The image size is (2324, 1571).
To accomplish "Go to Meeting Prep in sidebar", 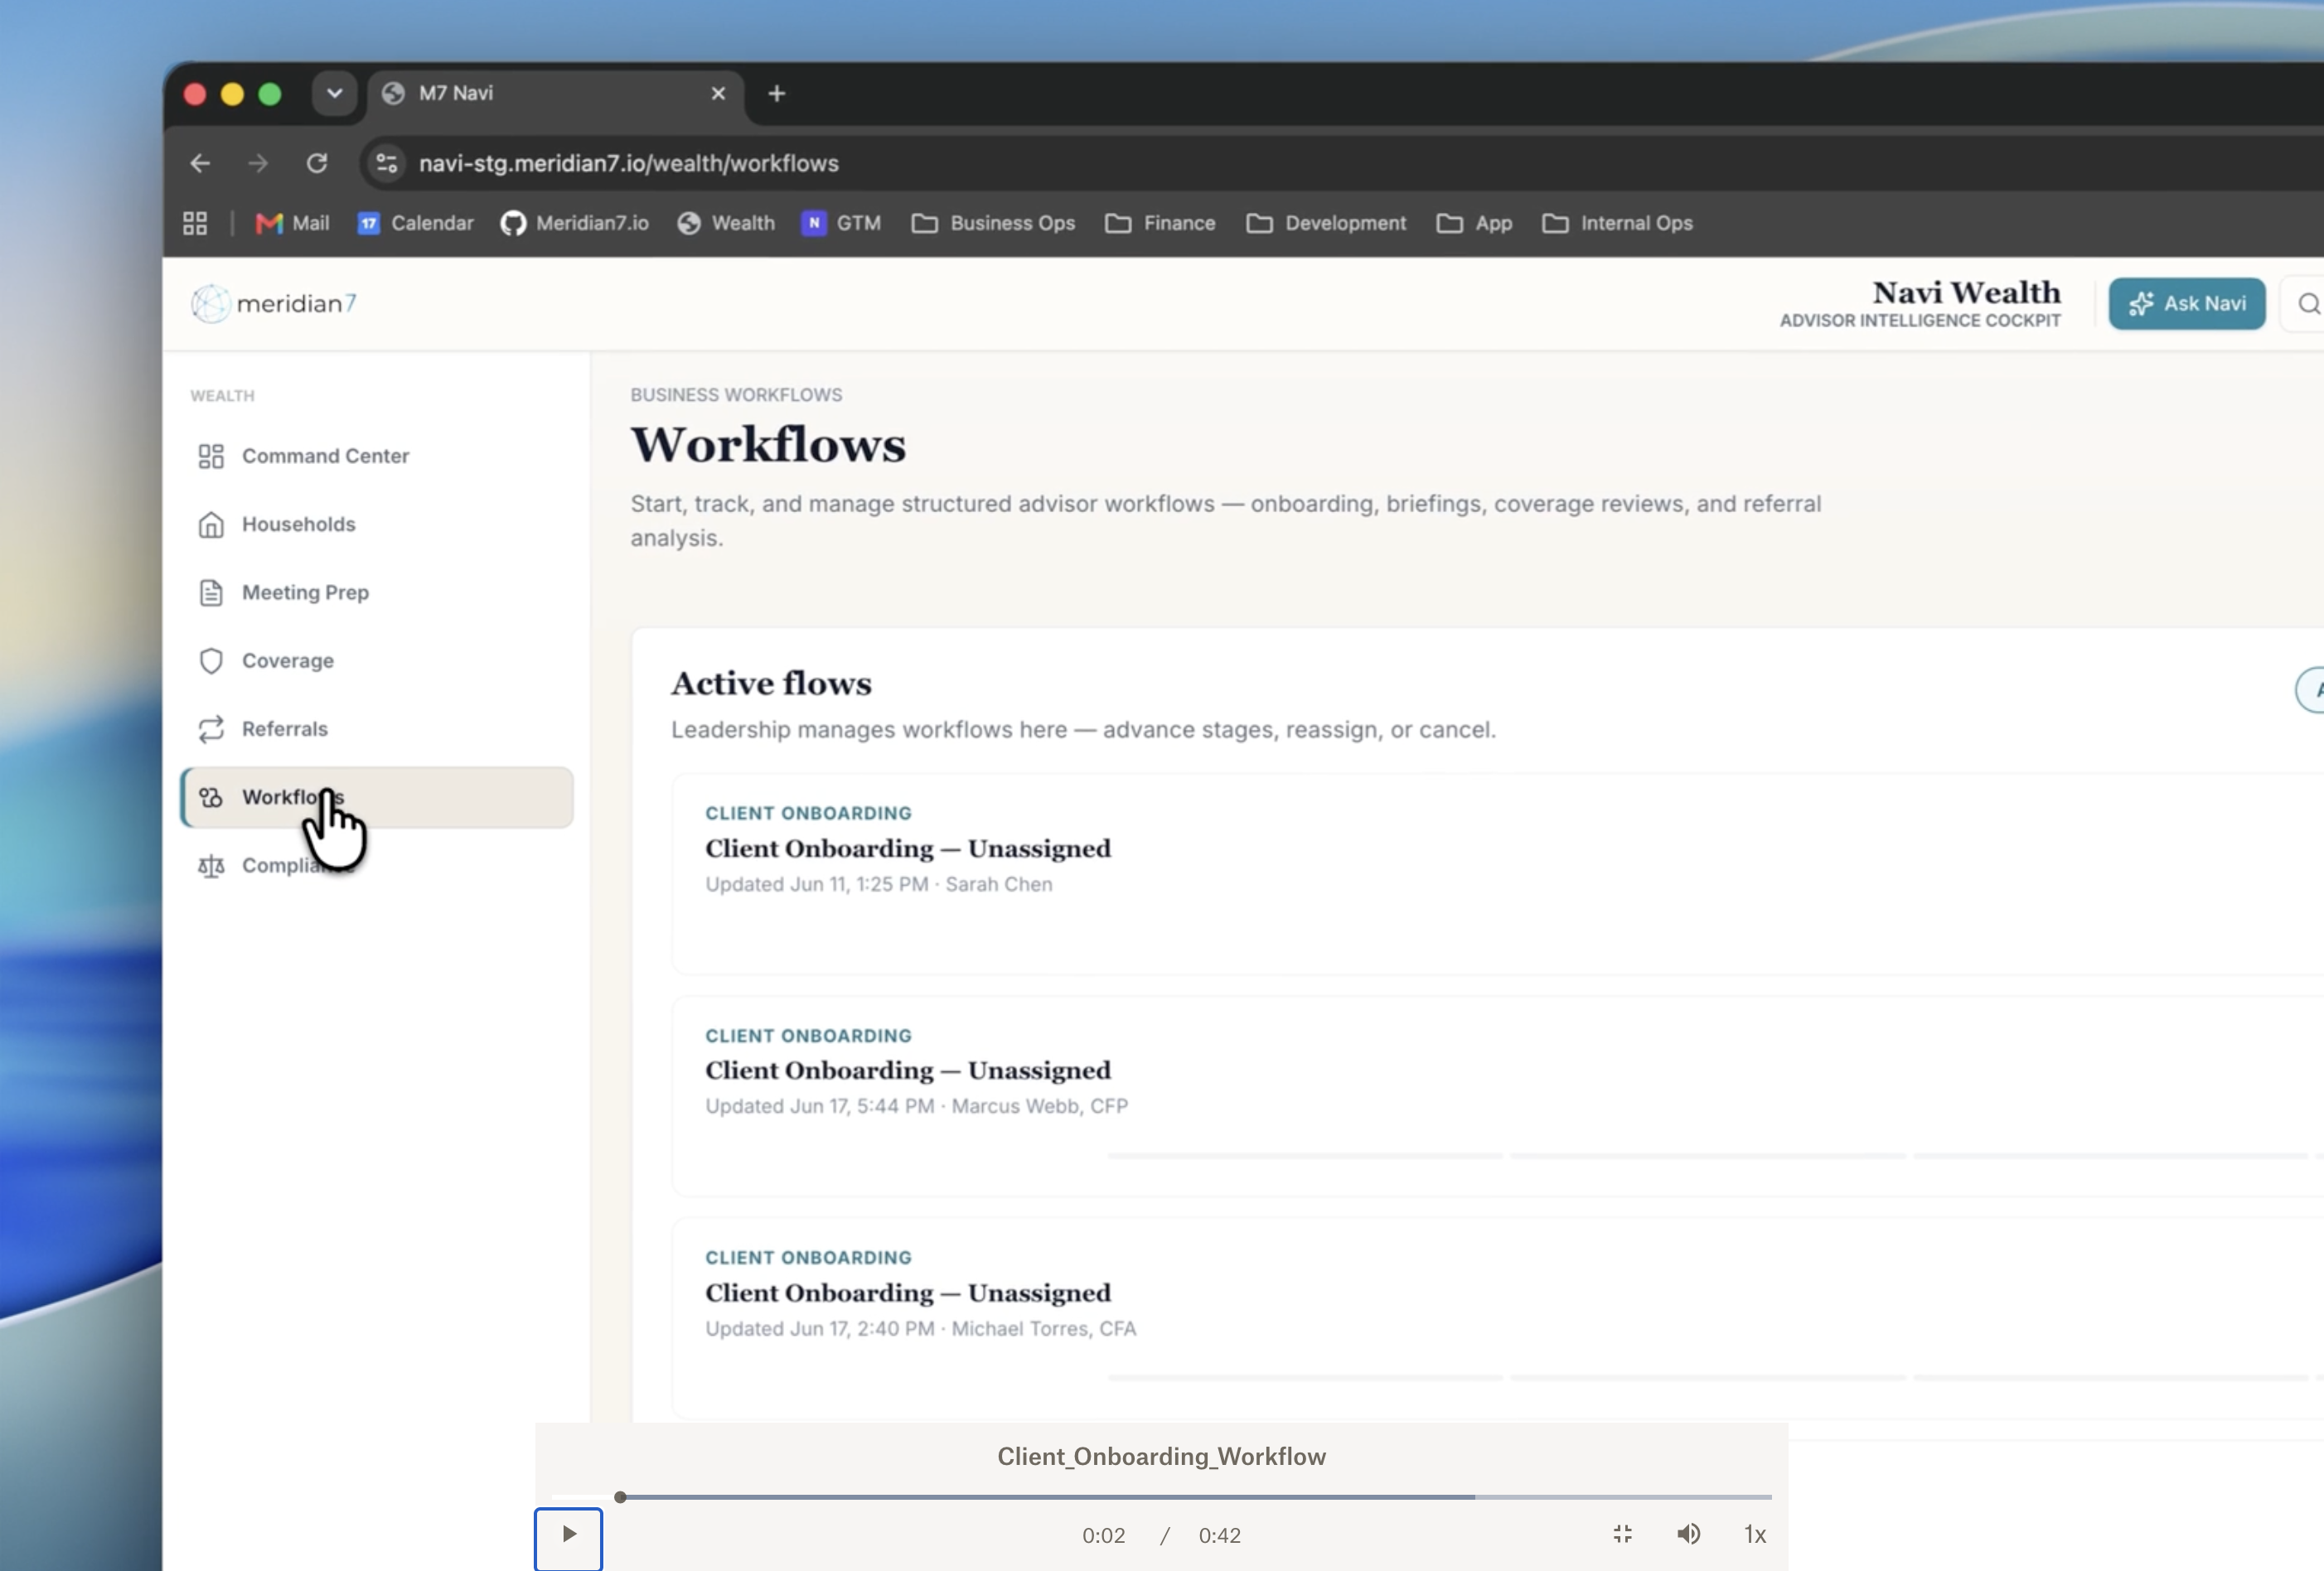I will (x=377, y=592).
